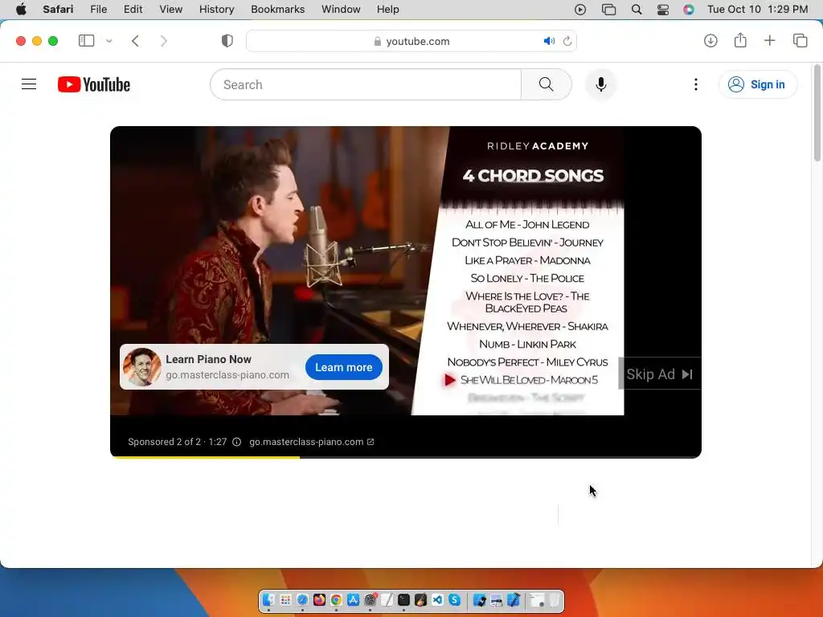Open Safari from the Dock

[x=302, y=599]
